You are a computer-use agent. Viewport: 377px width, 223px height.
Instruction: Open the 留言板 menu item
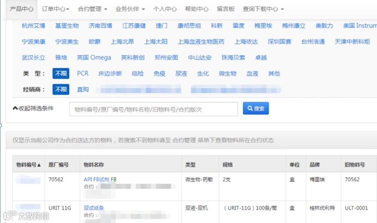(x=225, y=9)
